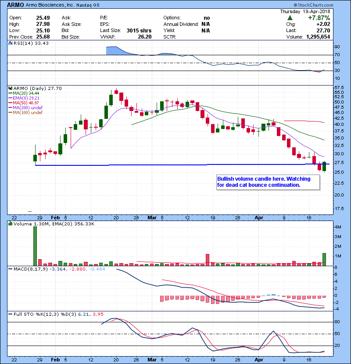Click the RSI(14) 33.43 label
The width and height of the screenshot is (351, 364).
coord(31,43)
